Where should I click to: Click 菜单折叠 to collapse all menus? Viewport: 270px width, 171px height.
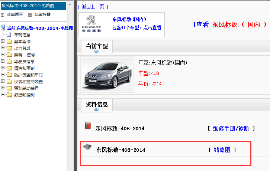tap(42, 14)
